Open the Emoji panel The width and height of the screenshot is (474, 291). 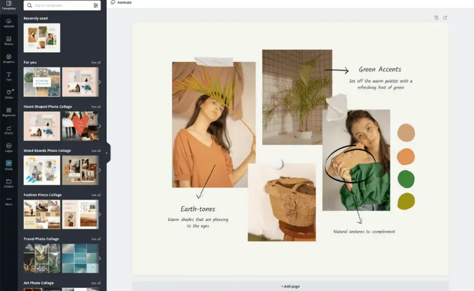[x=9, y=165]
